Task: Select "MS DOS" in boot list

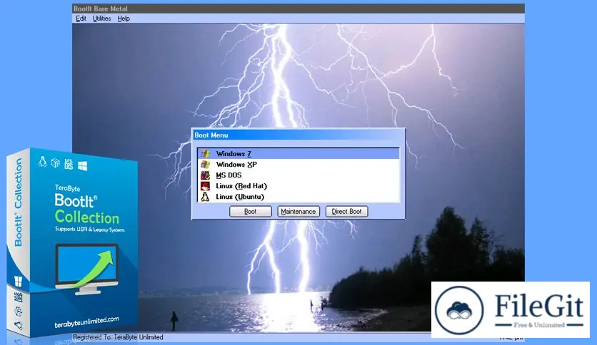Action: pyautogui.click(x=298, y=175)
